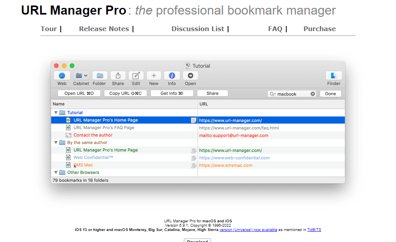Viewport: 396px width, 242px height.
Task: Click the URL column header
Action: (271, 104)
